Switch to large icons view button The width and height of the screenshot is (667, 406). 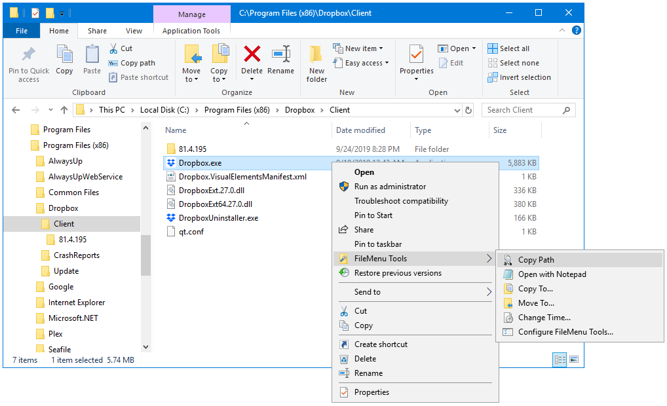click(574, 360)
